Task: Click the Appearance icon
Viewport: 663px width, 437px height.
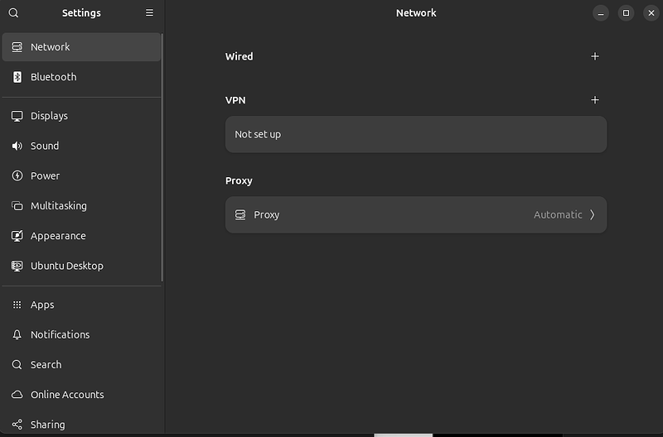Action: coord(17,236)
